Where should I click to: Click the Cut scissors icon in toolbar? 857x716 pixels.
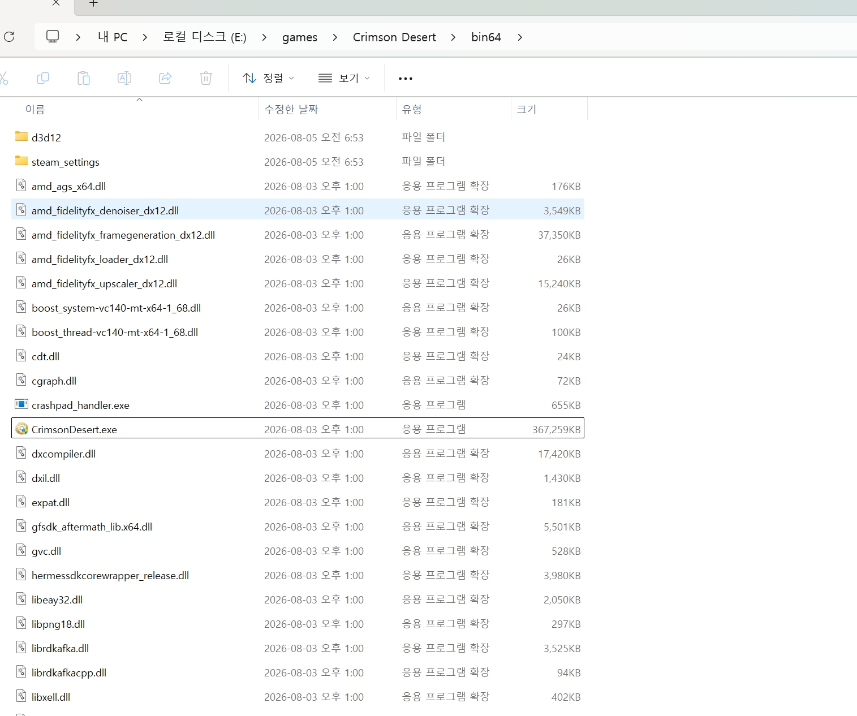(x=3, y=78)
